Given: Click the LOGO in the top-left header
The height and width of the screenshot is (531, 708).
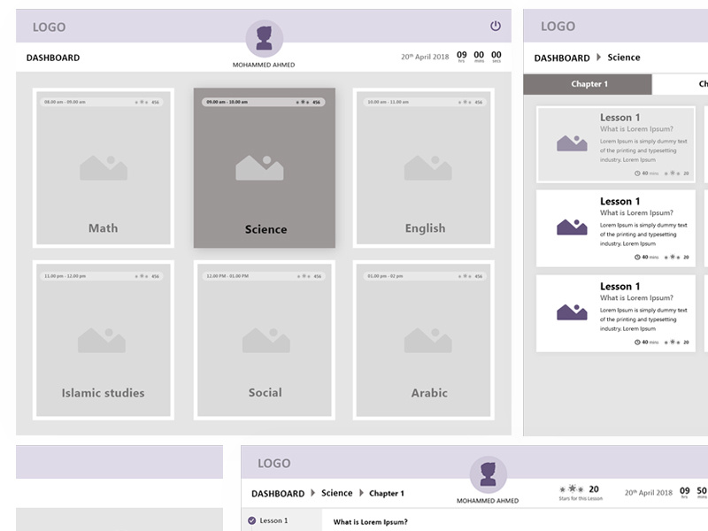Looking at the screenshot, I should pyautogui.click(x=50, y=27).
